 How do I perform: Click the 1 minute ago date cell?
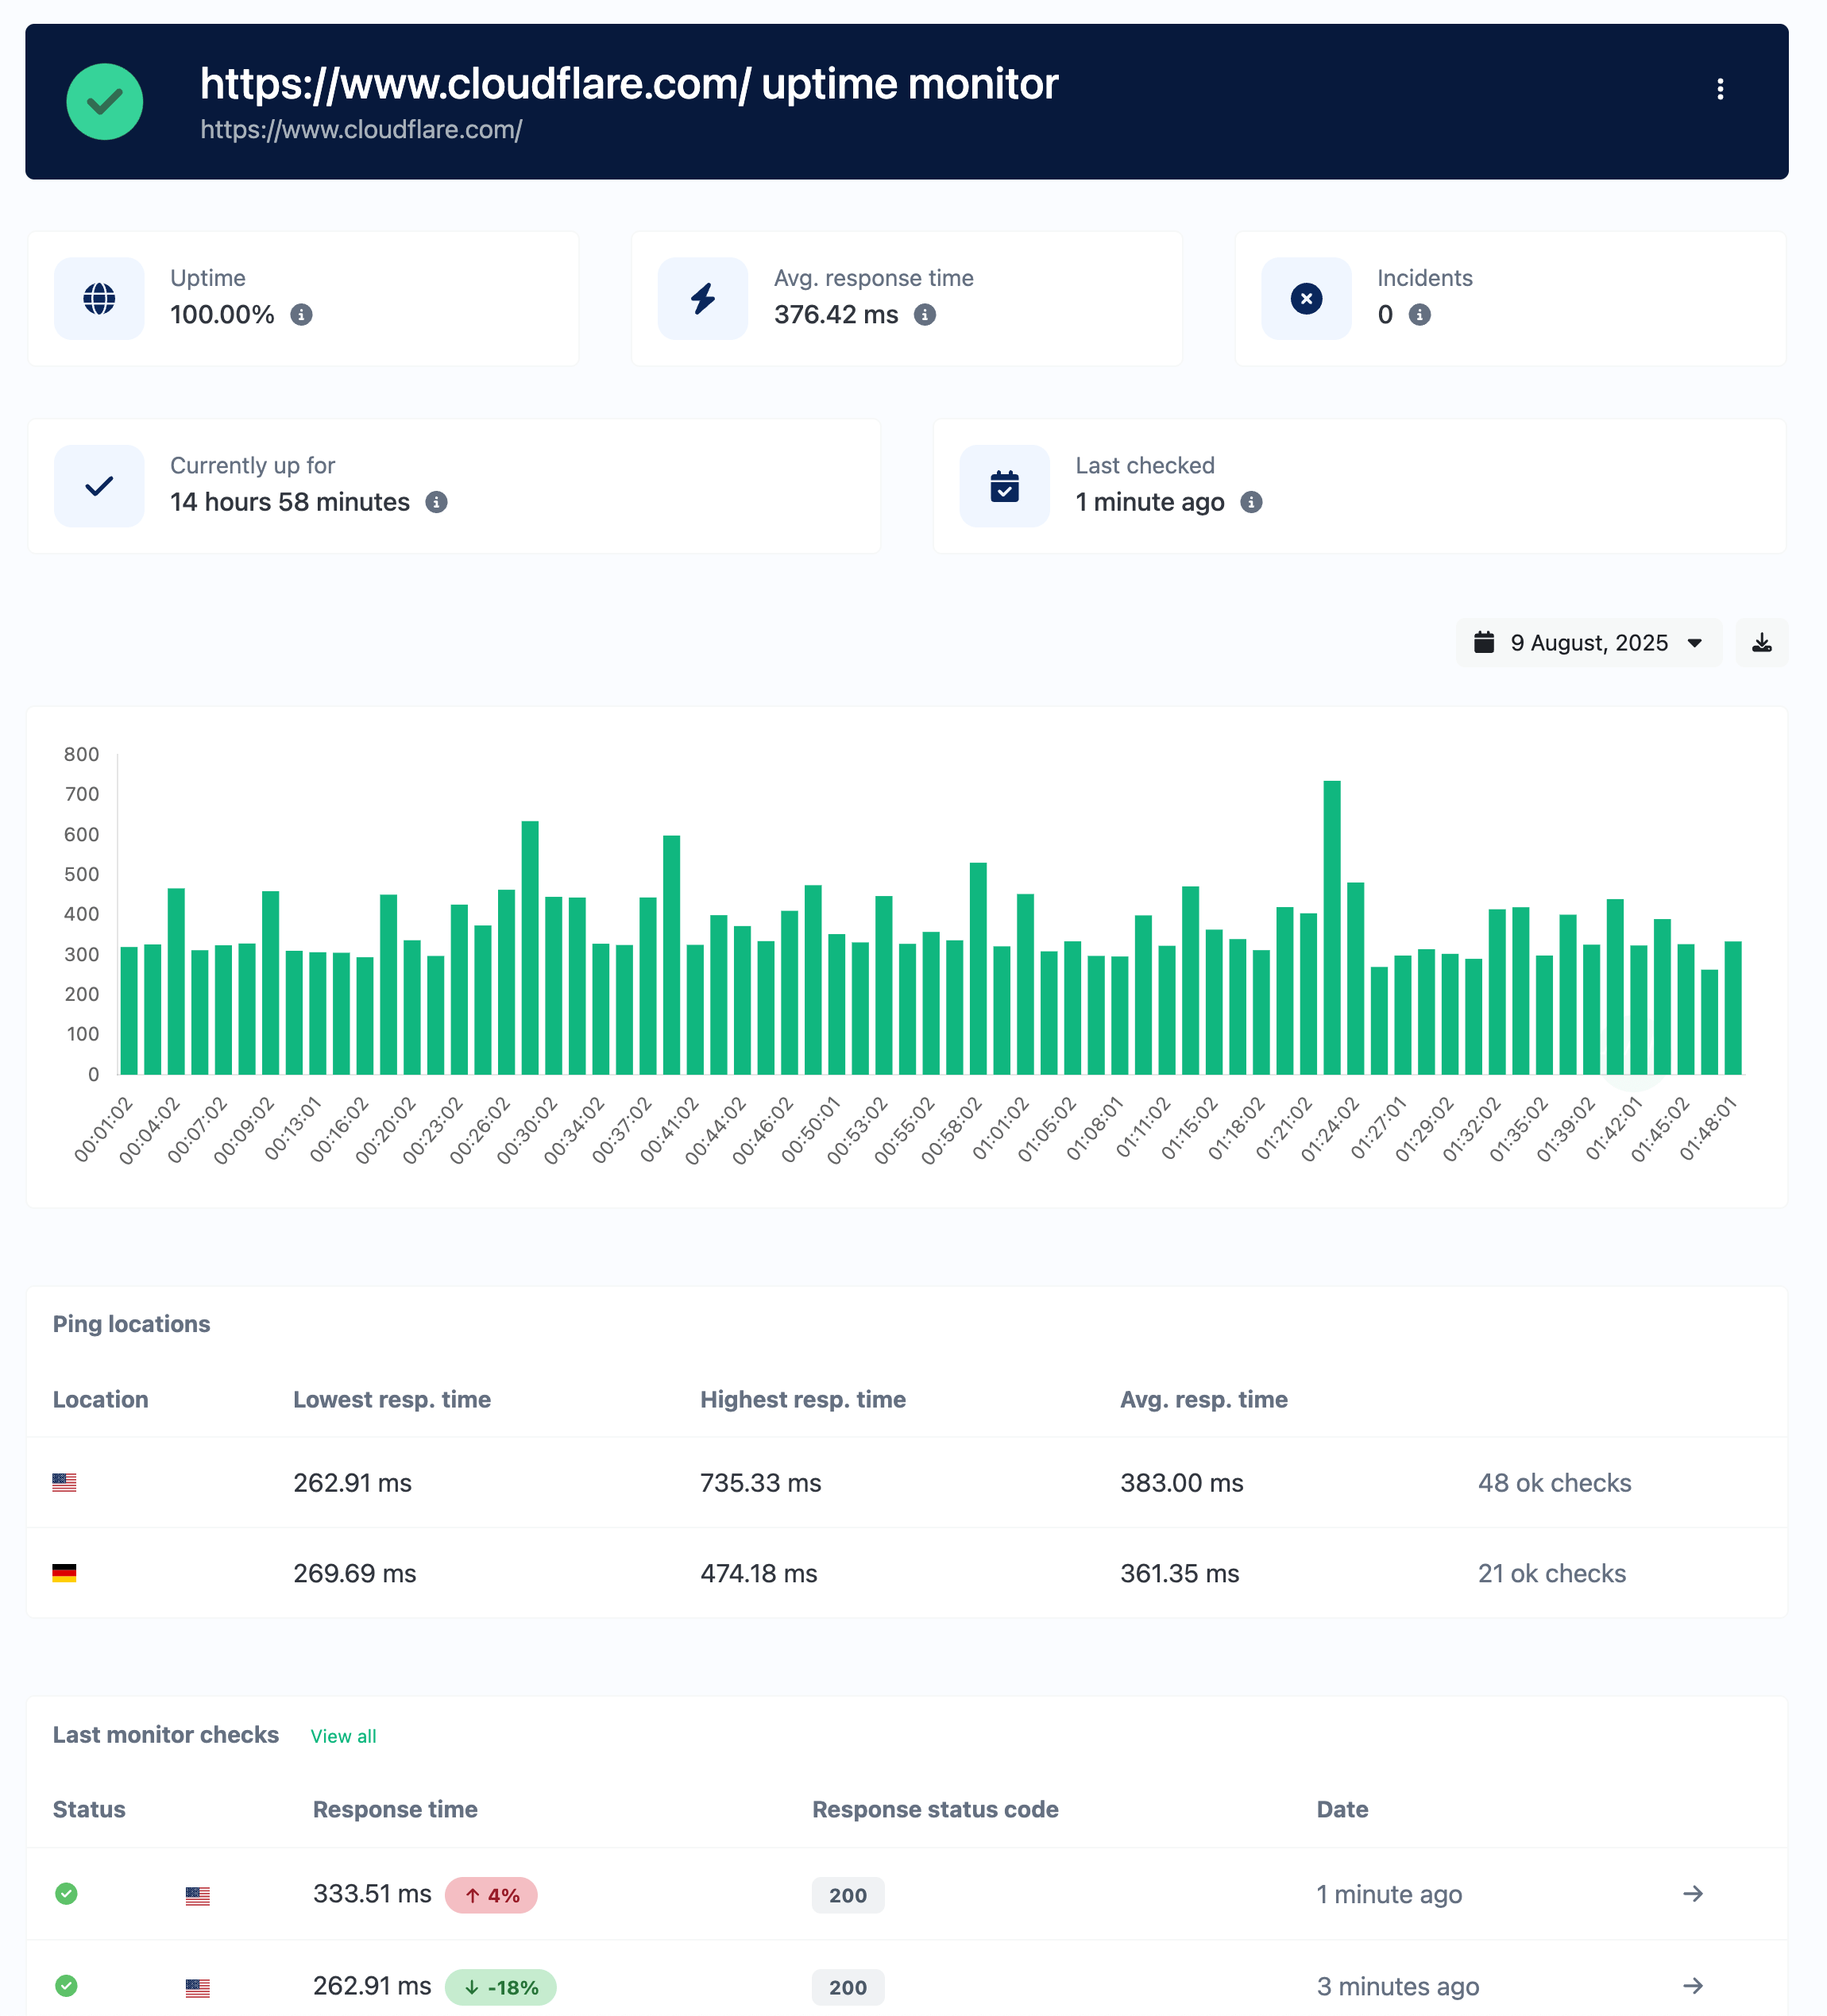[x=1389, y=1894]
